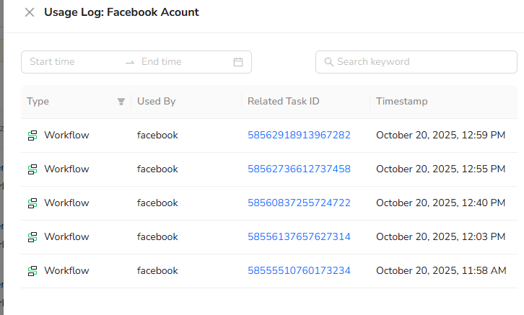This screenshot has width=524, height=315.
Task: Open the Type column filter icon
Action: click(x=121, y=102)
